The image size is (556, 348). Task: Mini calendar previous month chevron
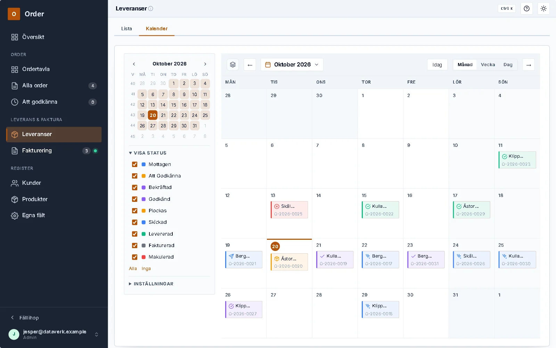pos(134,64)
